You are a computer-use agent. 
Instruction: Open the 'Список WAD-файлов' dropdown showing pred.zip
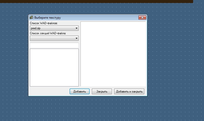(x=54, y=28)
